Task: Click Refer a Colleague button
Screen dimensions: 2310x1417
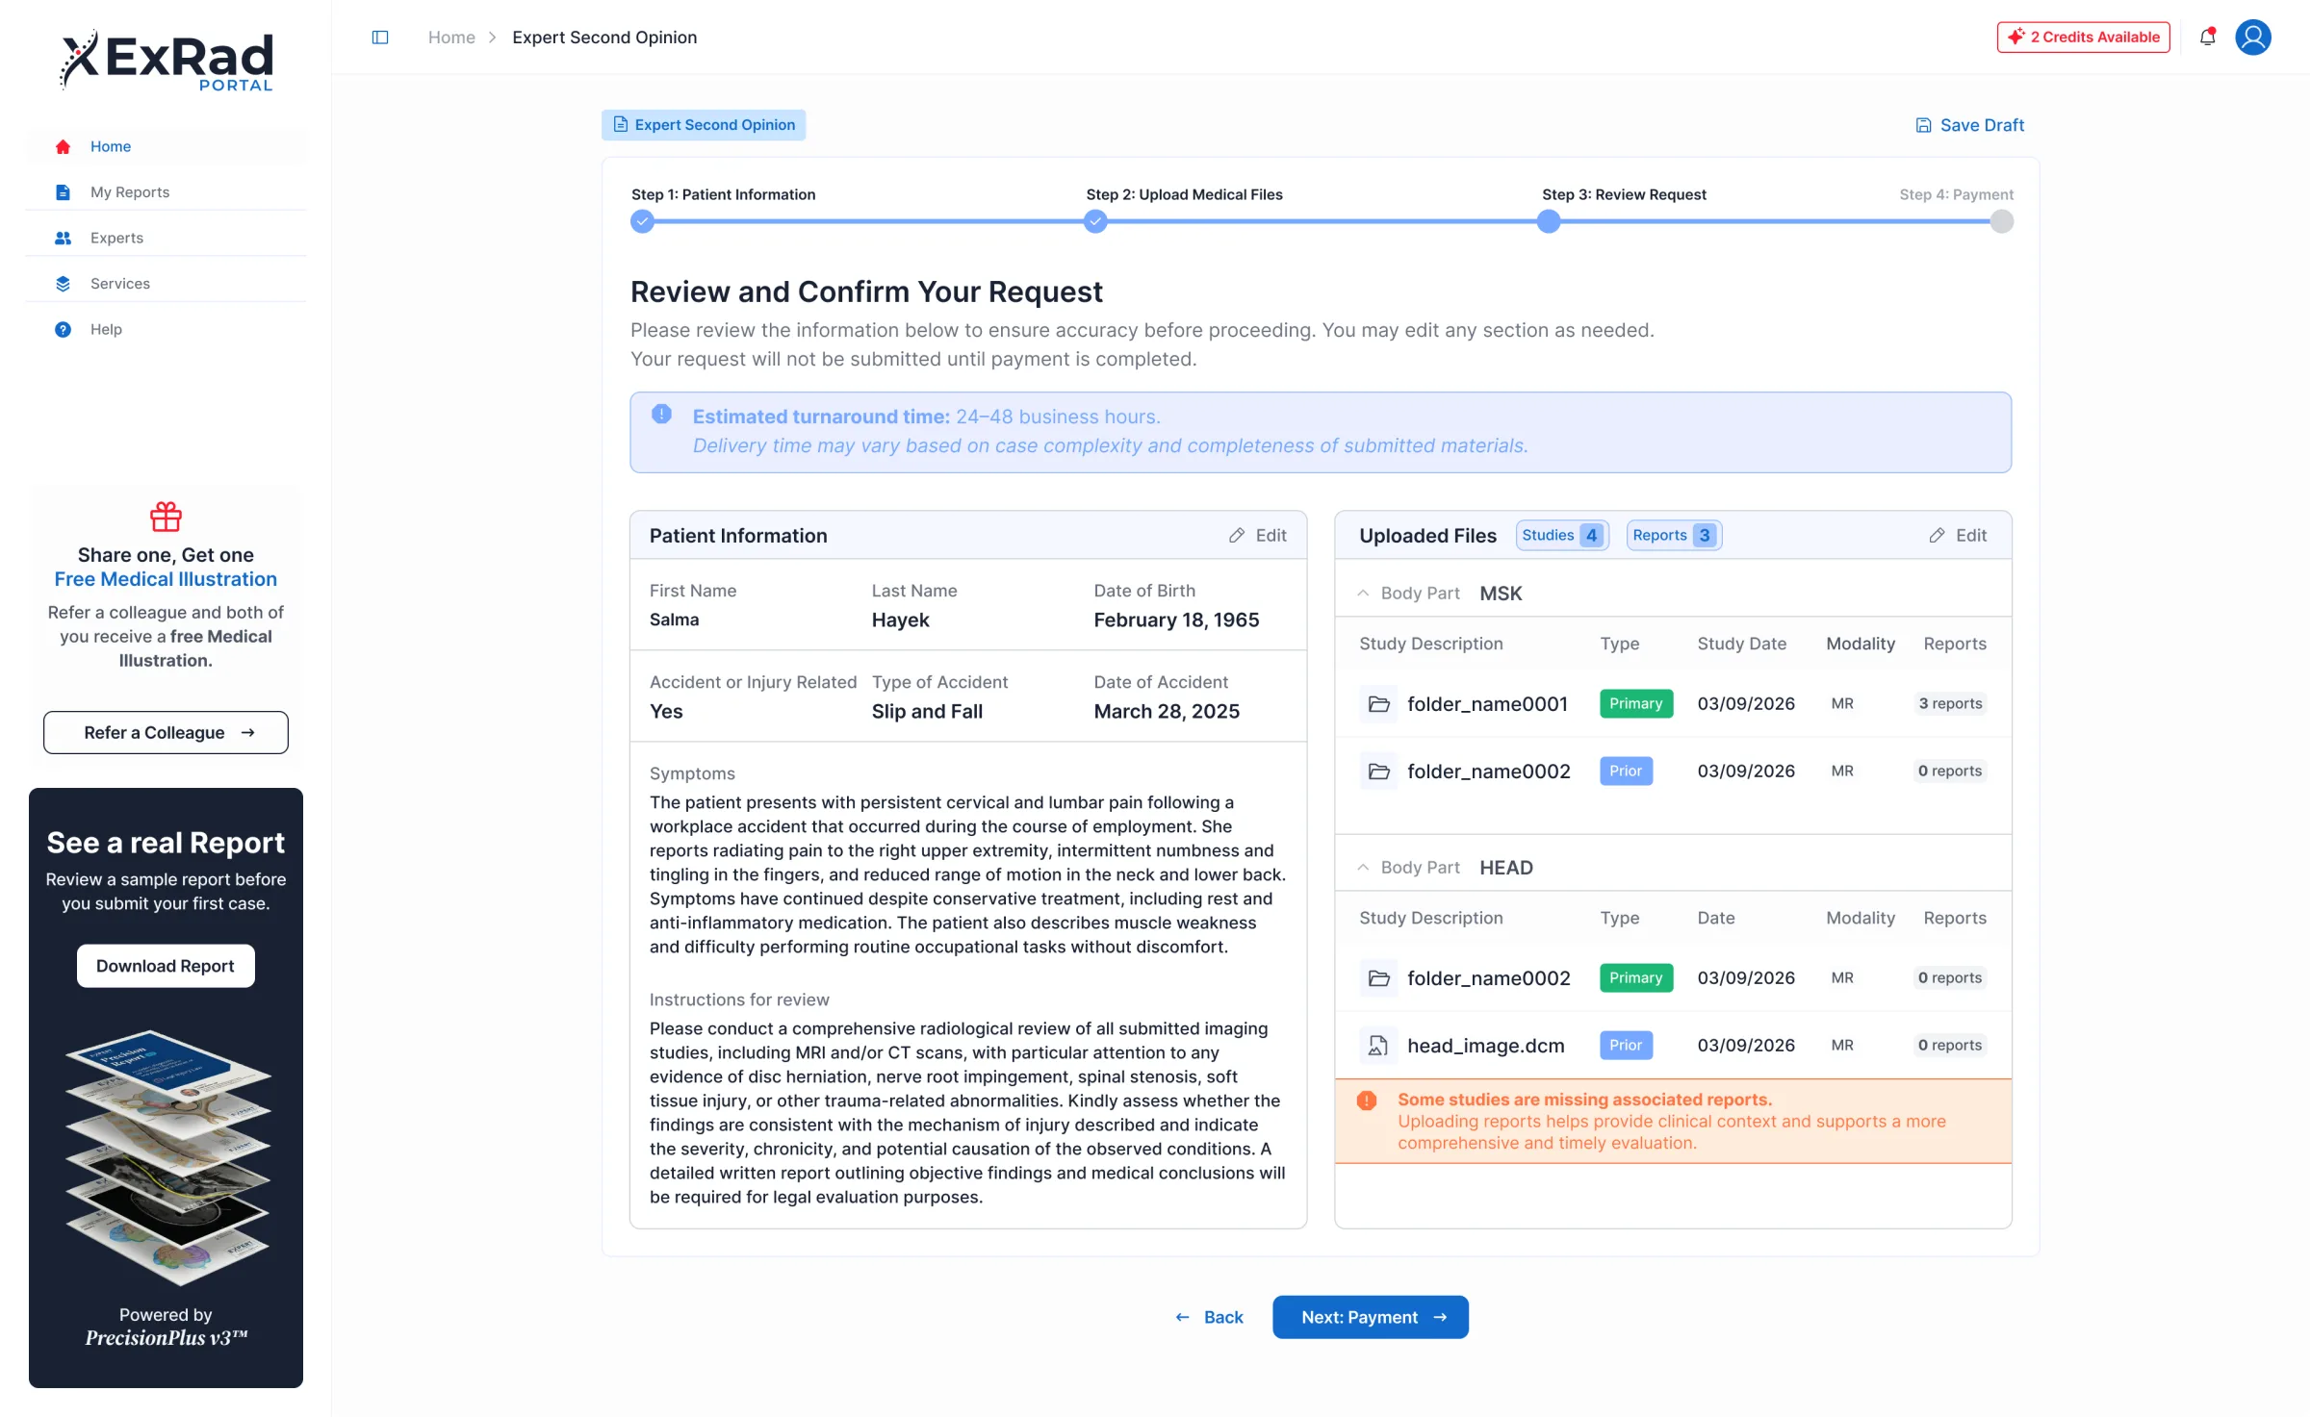Action: click(166, 733)
